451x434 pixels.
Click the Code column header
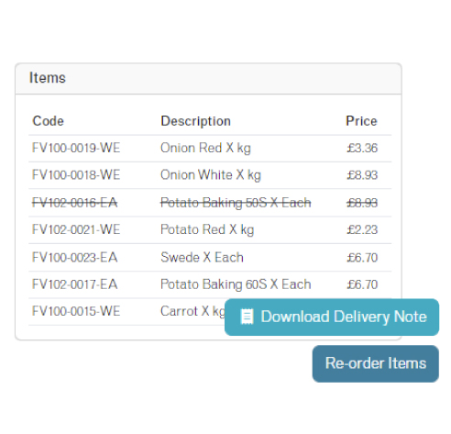(48, 121)
